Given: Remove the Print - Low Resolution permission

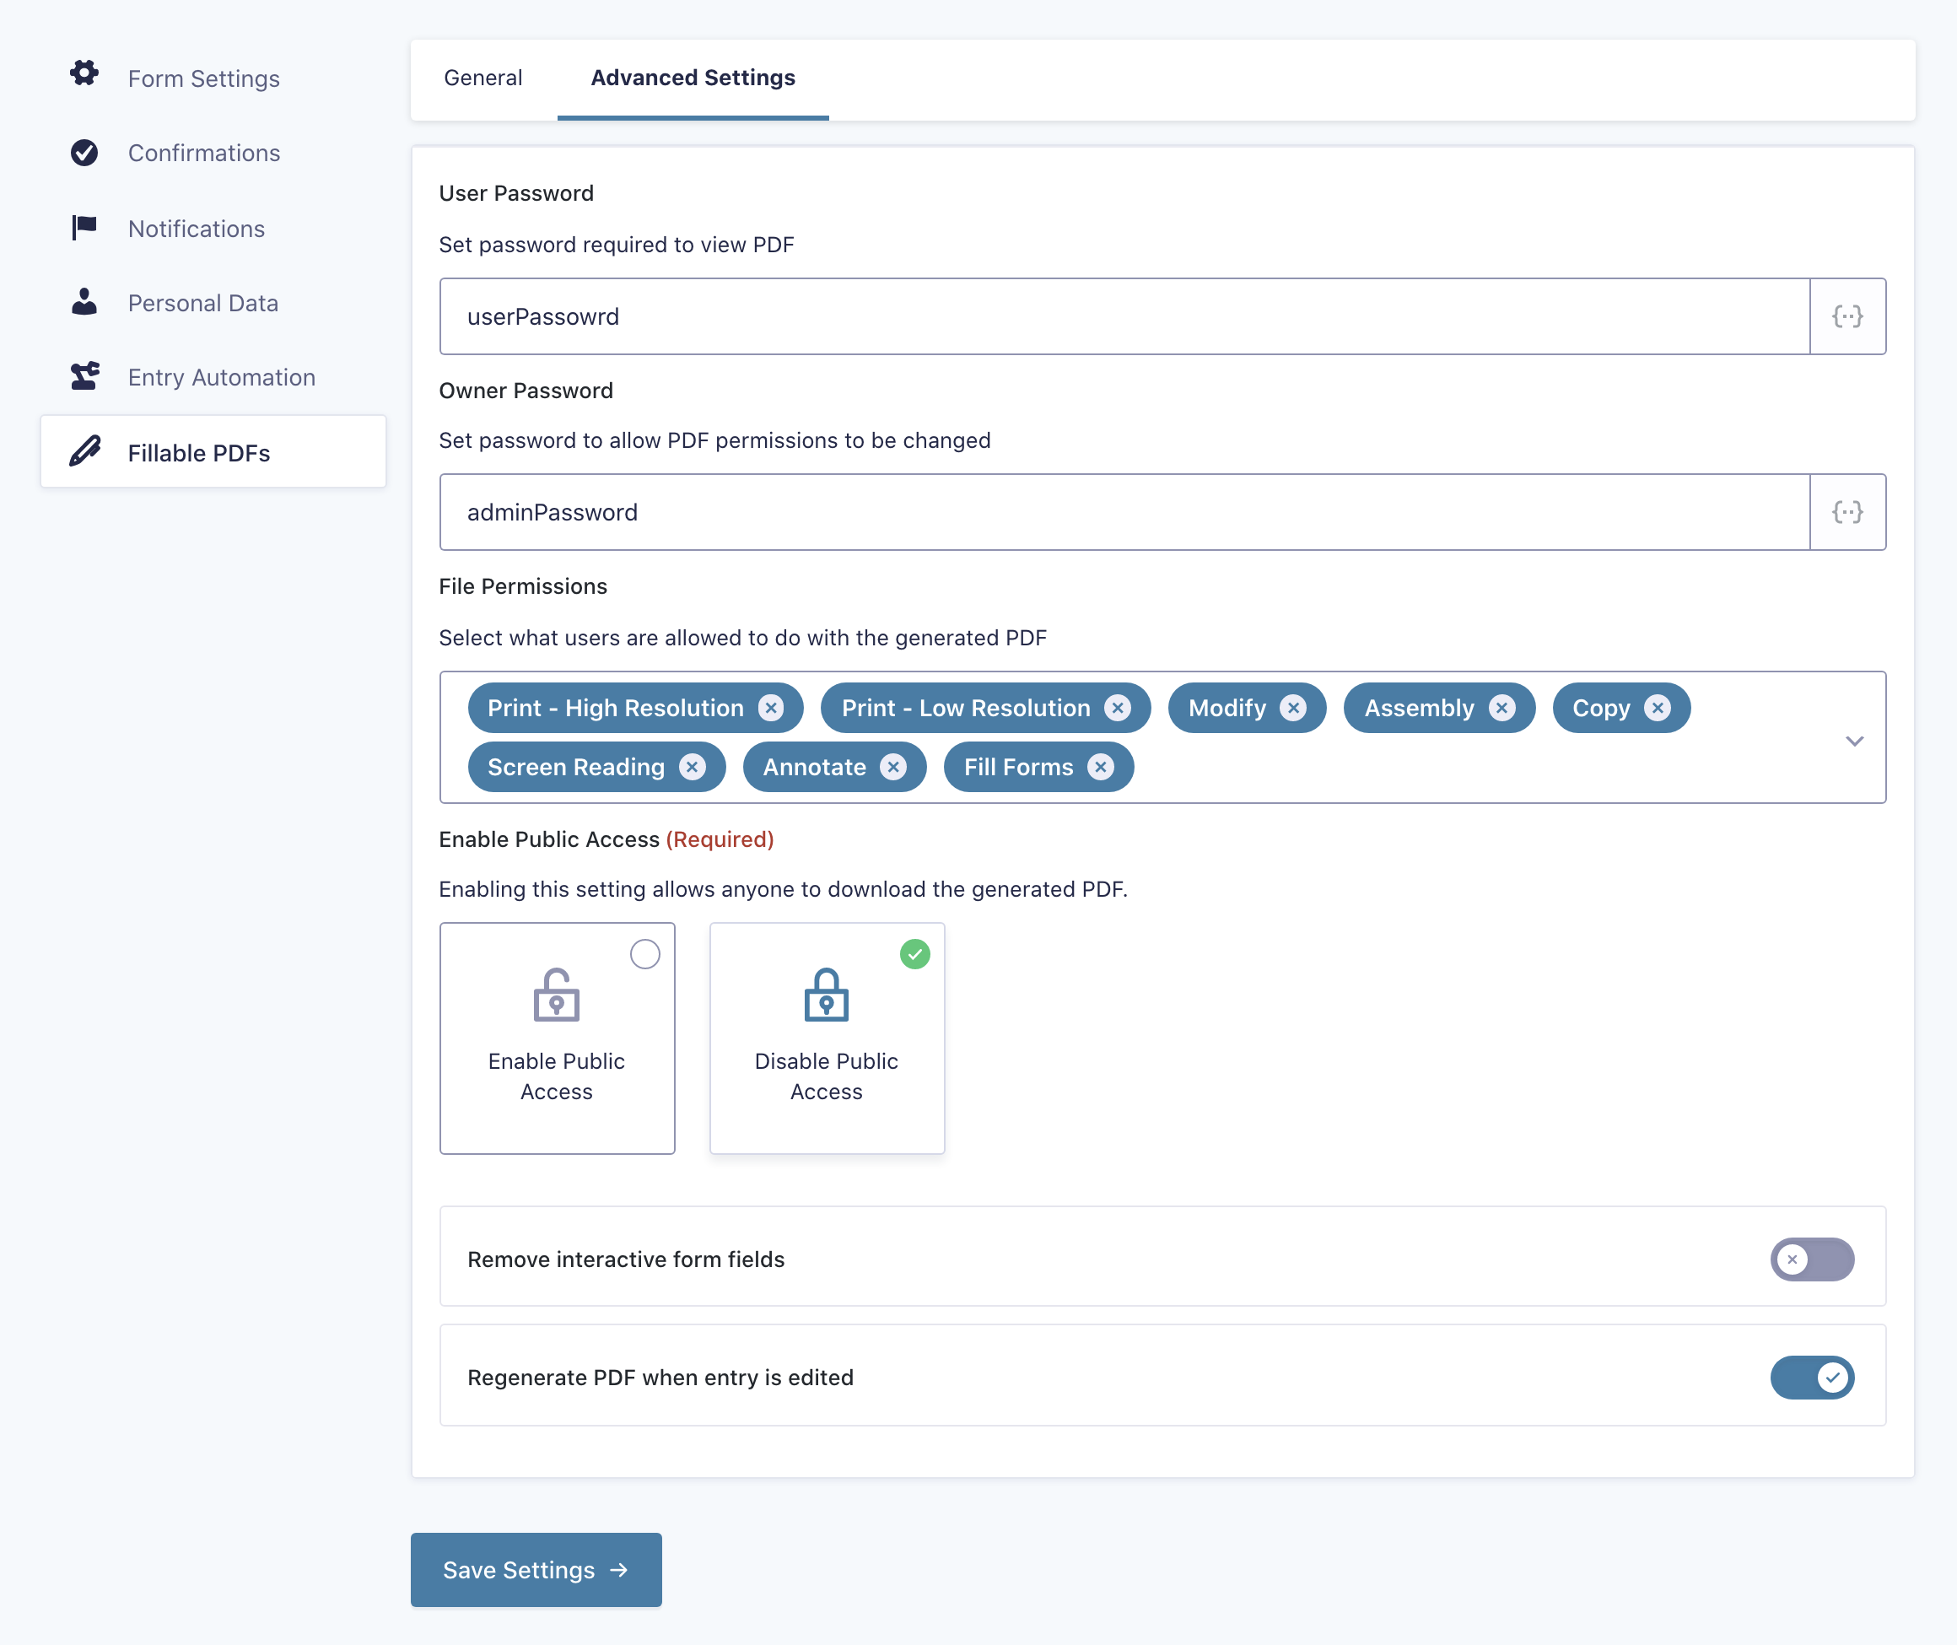Looking at the screenshot, I should 1117,708.
